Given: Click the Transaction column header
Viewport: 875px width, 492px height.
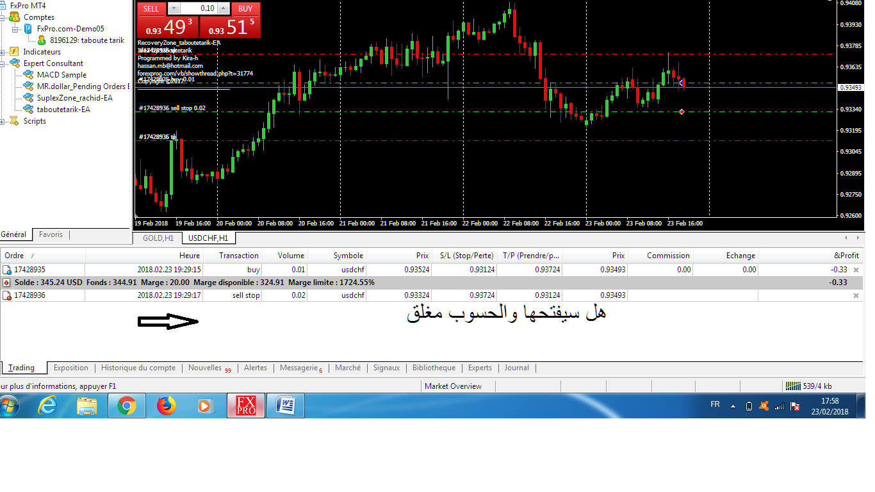Looking at the screenshot, I should pyautogui.click(x=233, y=256).
